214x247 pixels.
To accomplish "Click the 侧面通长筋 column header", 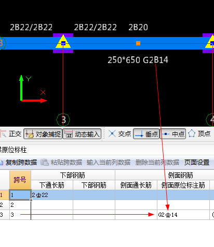I will point(136,185).
